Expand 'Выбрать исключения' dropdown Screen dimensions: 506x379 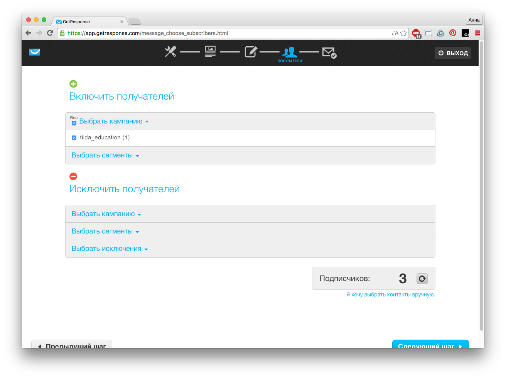pyautogui.click(x=110, y=249)
